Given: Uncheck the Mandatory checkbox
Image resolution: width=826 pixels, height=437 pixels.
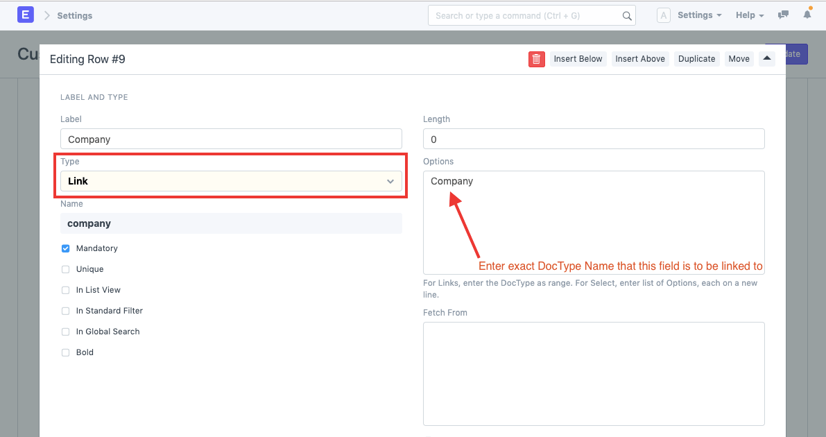Looking at the screenshot, I should pos(66,248).
